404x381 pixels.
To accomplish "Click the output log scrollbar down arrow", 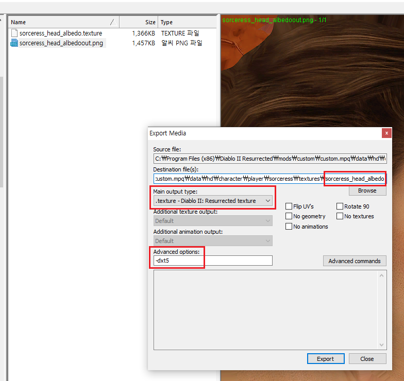I will pyautogui.click(x=381, y=345).
